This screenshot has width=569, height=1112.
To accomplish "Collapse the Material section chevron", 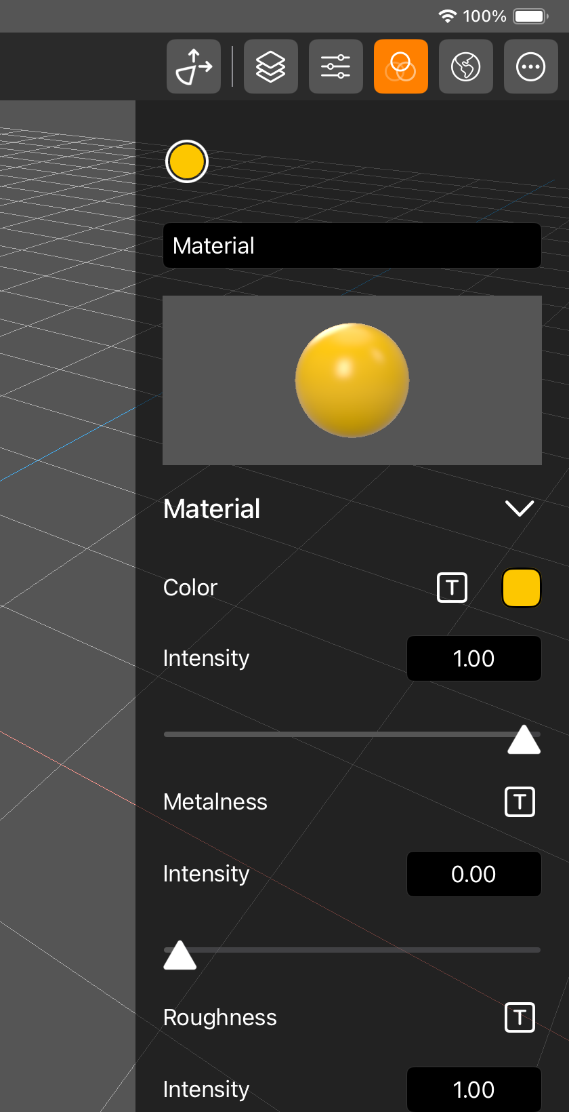I will click(x=520, y=509).
